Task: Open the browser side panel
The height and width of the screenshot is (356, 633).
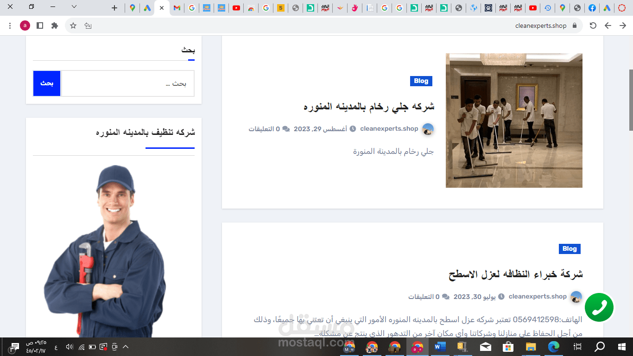Action: tap(40, 25)
